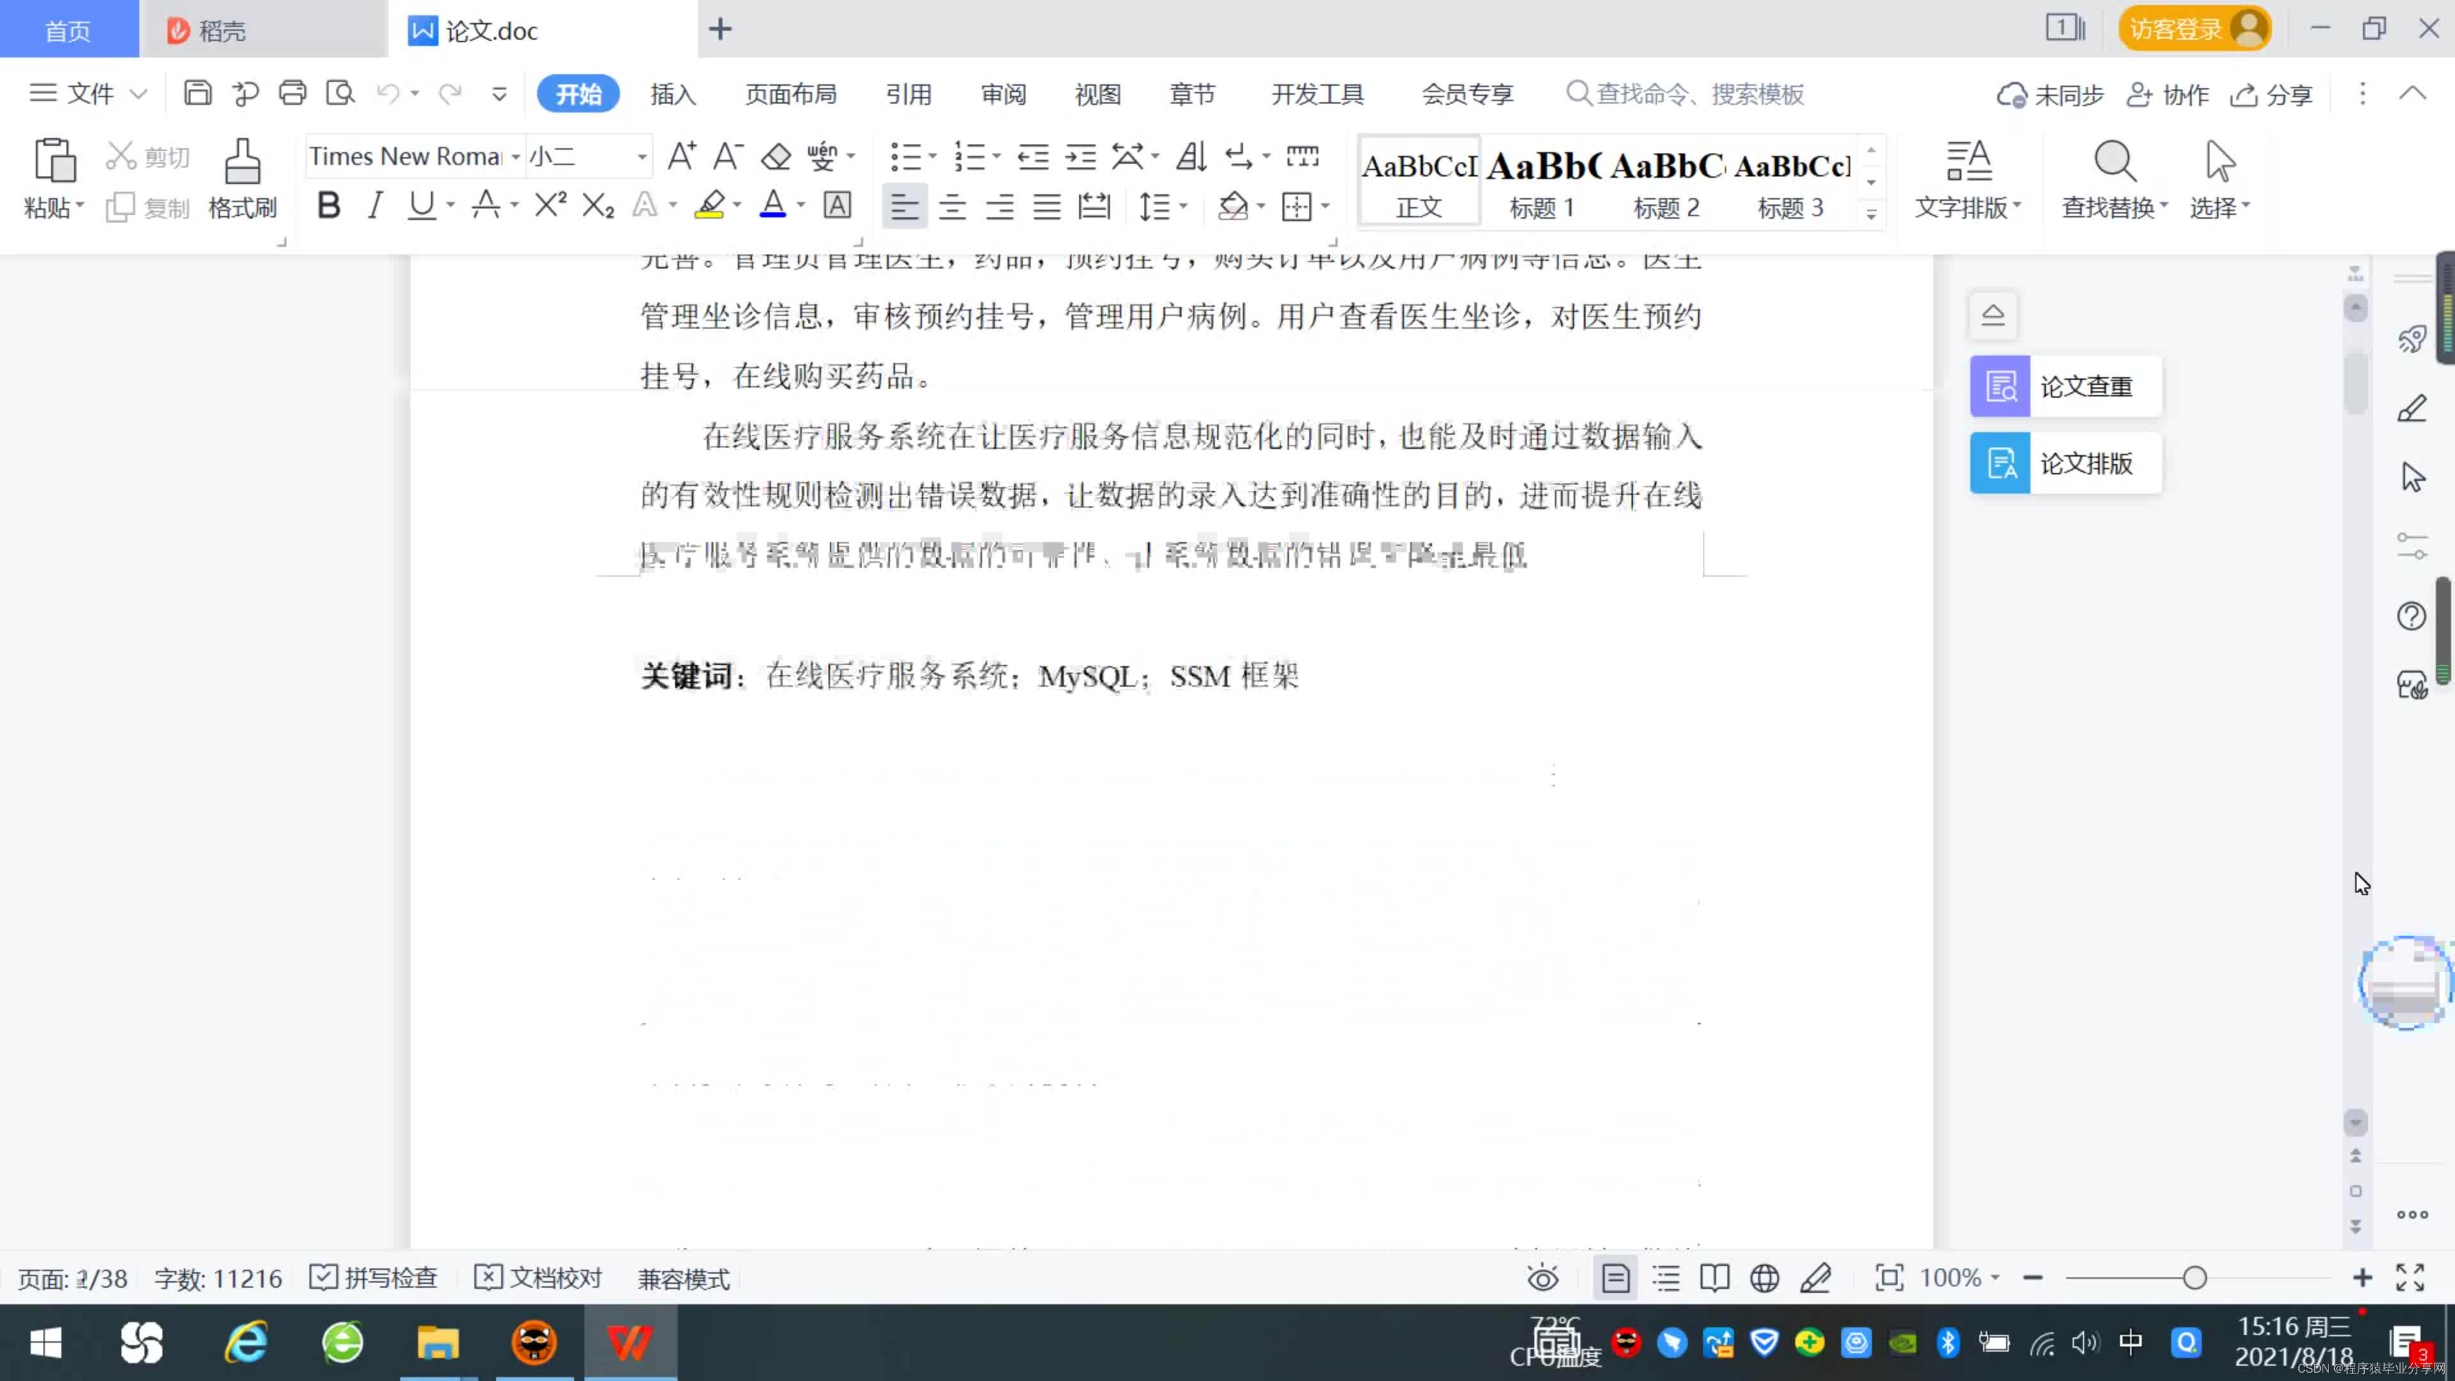Viewport: 2455px width, 1381px height.
Task: Expand the styles gallery list
Action: tap(1871, 214)
